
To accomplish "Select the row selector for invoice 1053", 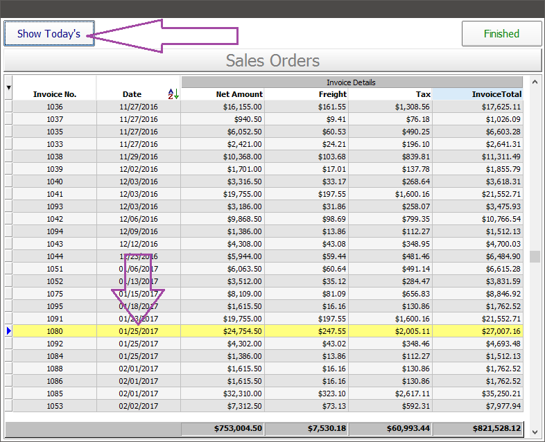I will click(8, 406).
